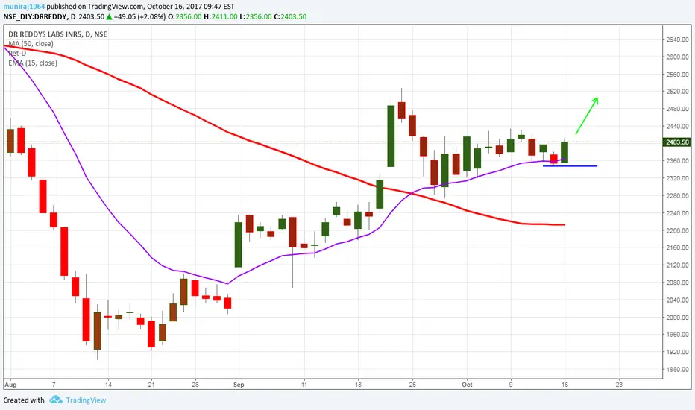Open the TradingView link in footer
This screenshot has width=695, height=410.
(86, 400)
